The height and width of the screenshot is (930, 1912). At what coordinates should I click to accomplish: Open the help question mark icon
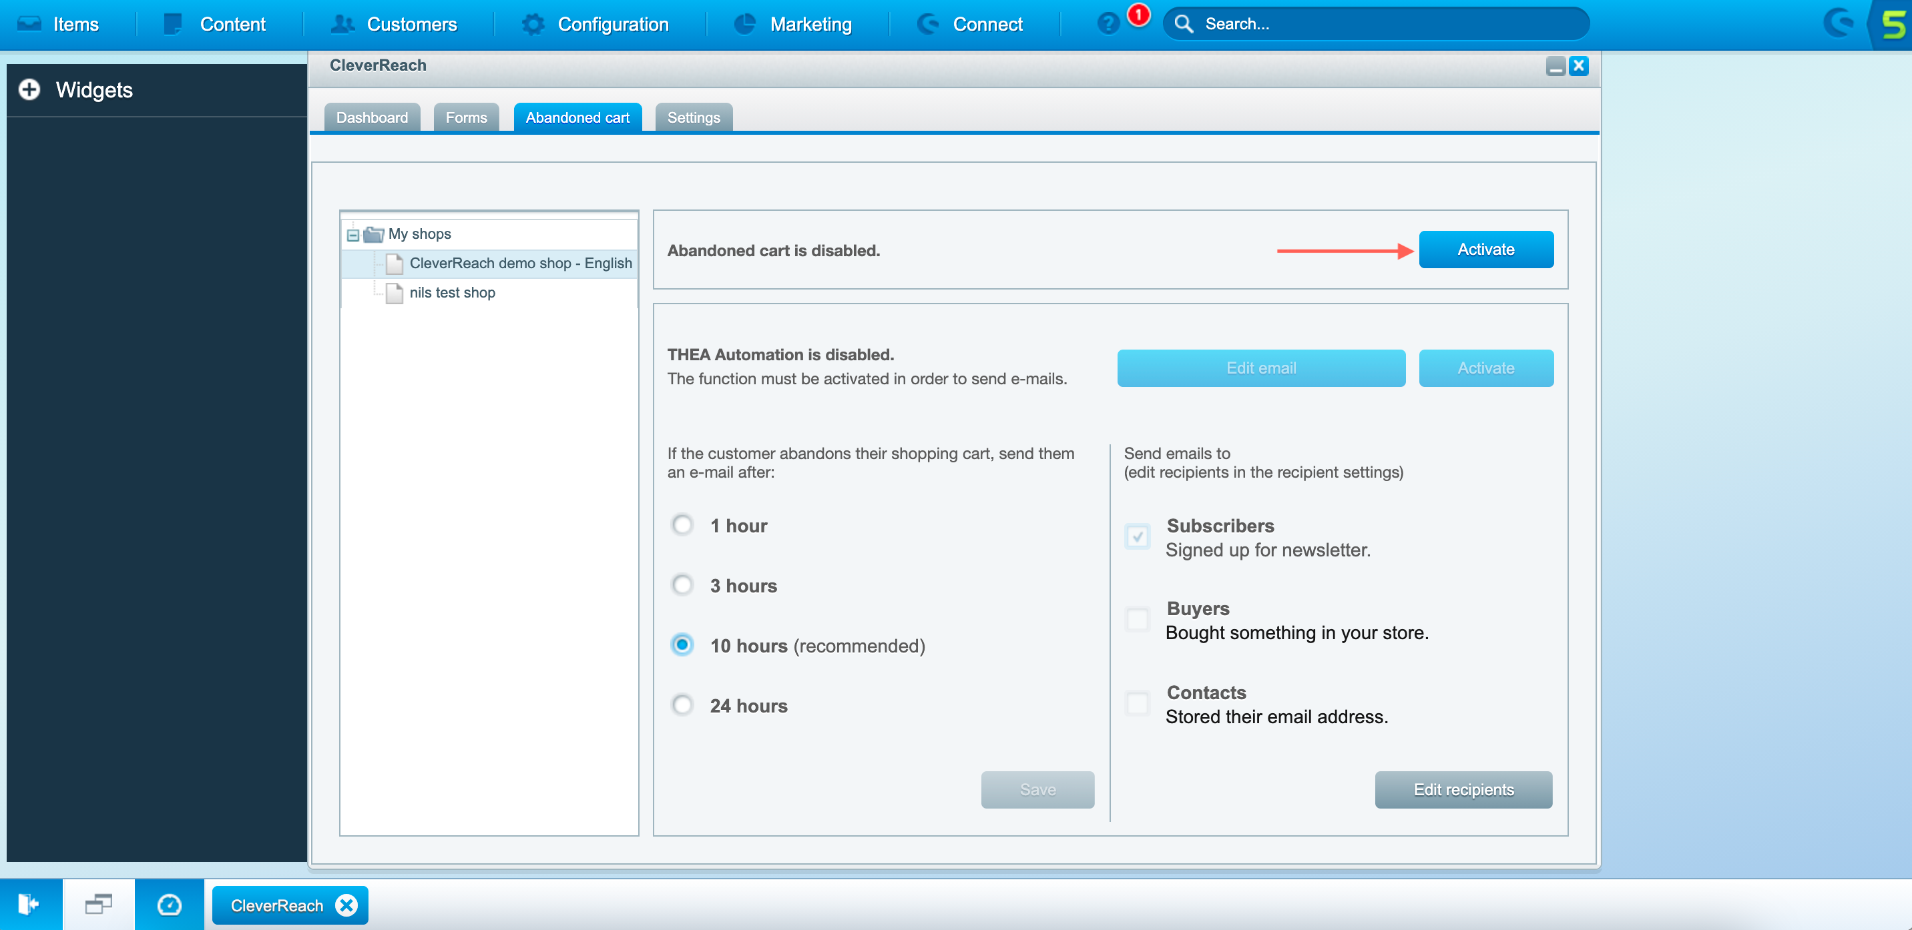1108,25
